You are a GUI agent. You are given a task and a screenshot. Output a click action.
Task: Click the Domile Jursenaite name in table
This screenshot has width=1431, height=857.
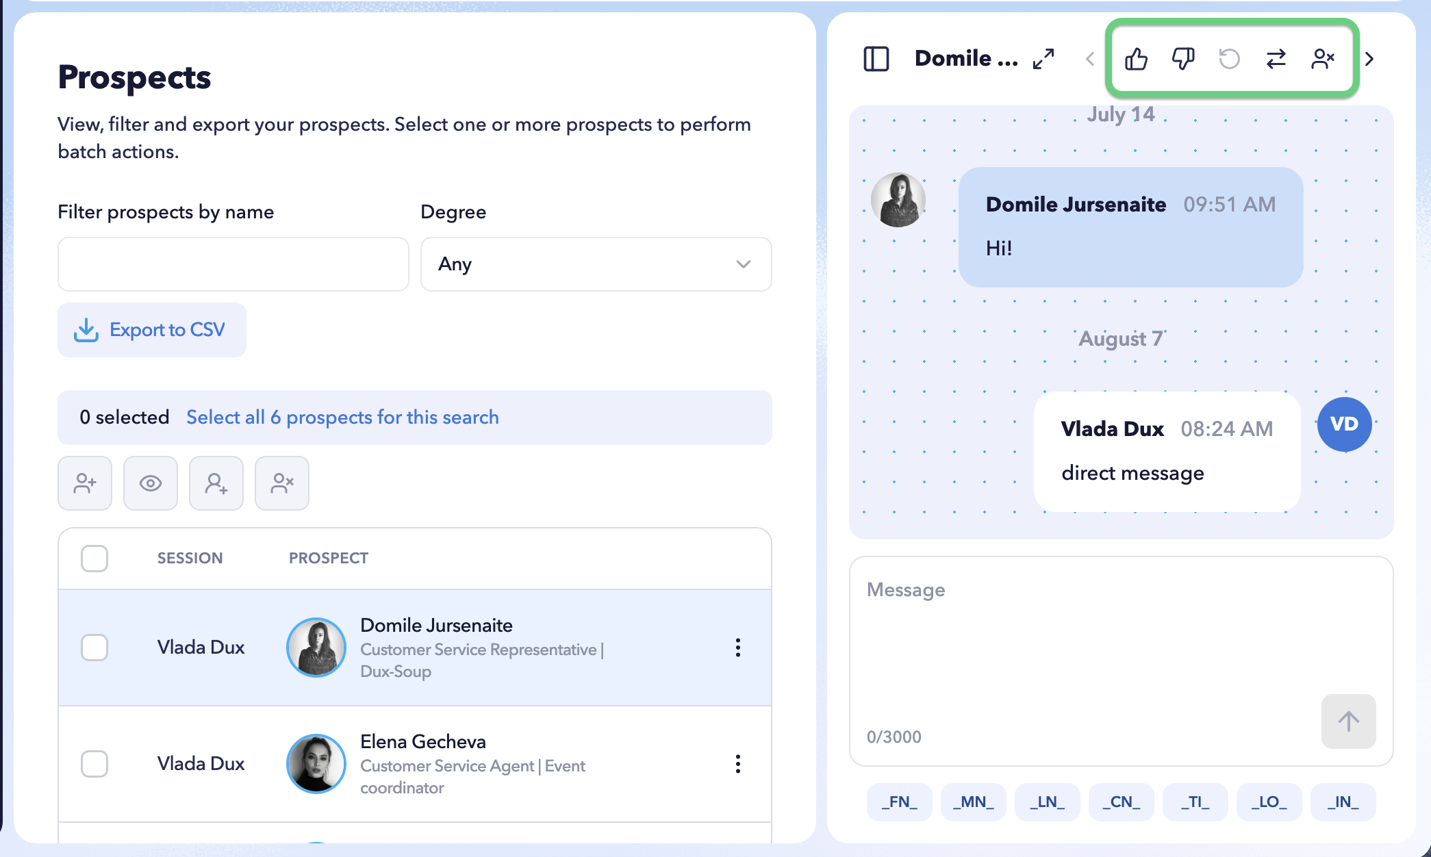click(x=437, y=626)
